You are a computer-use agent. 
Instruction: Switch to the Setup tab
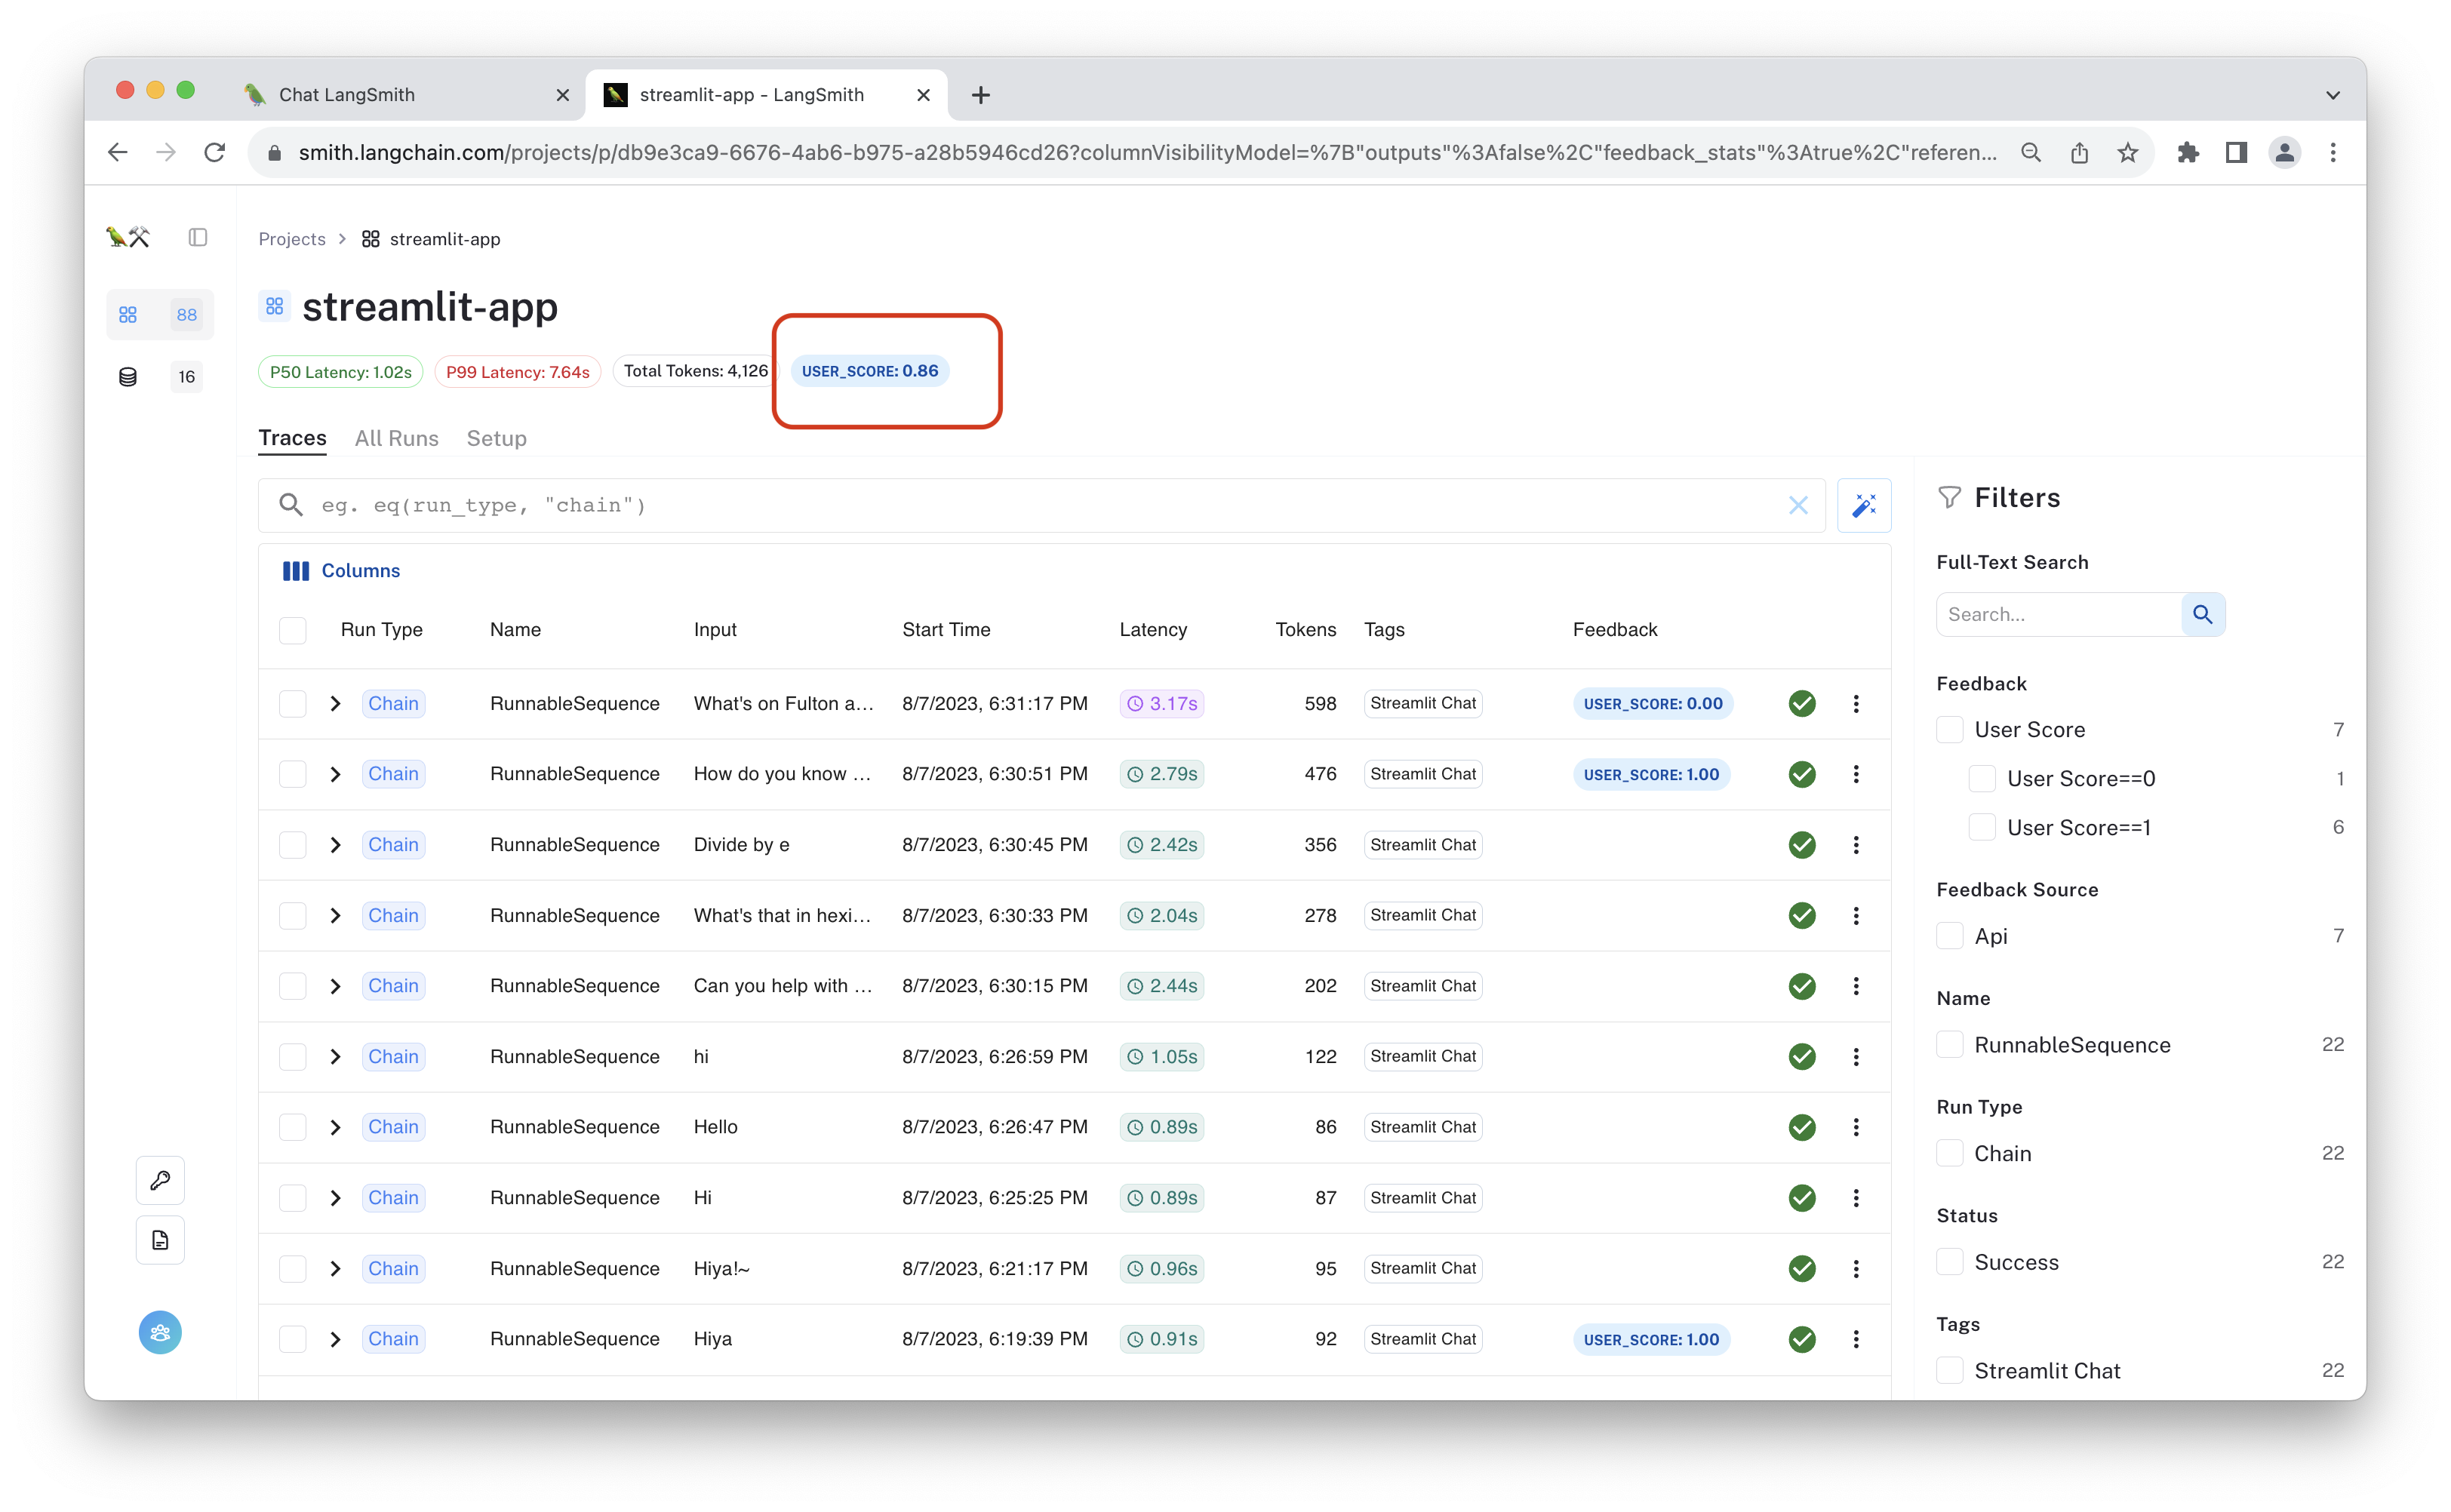pos(496,438)
